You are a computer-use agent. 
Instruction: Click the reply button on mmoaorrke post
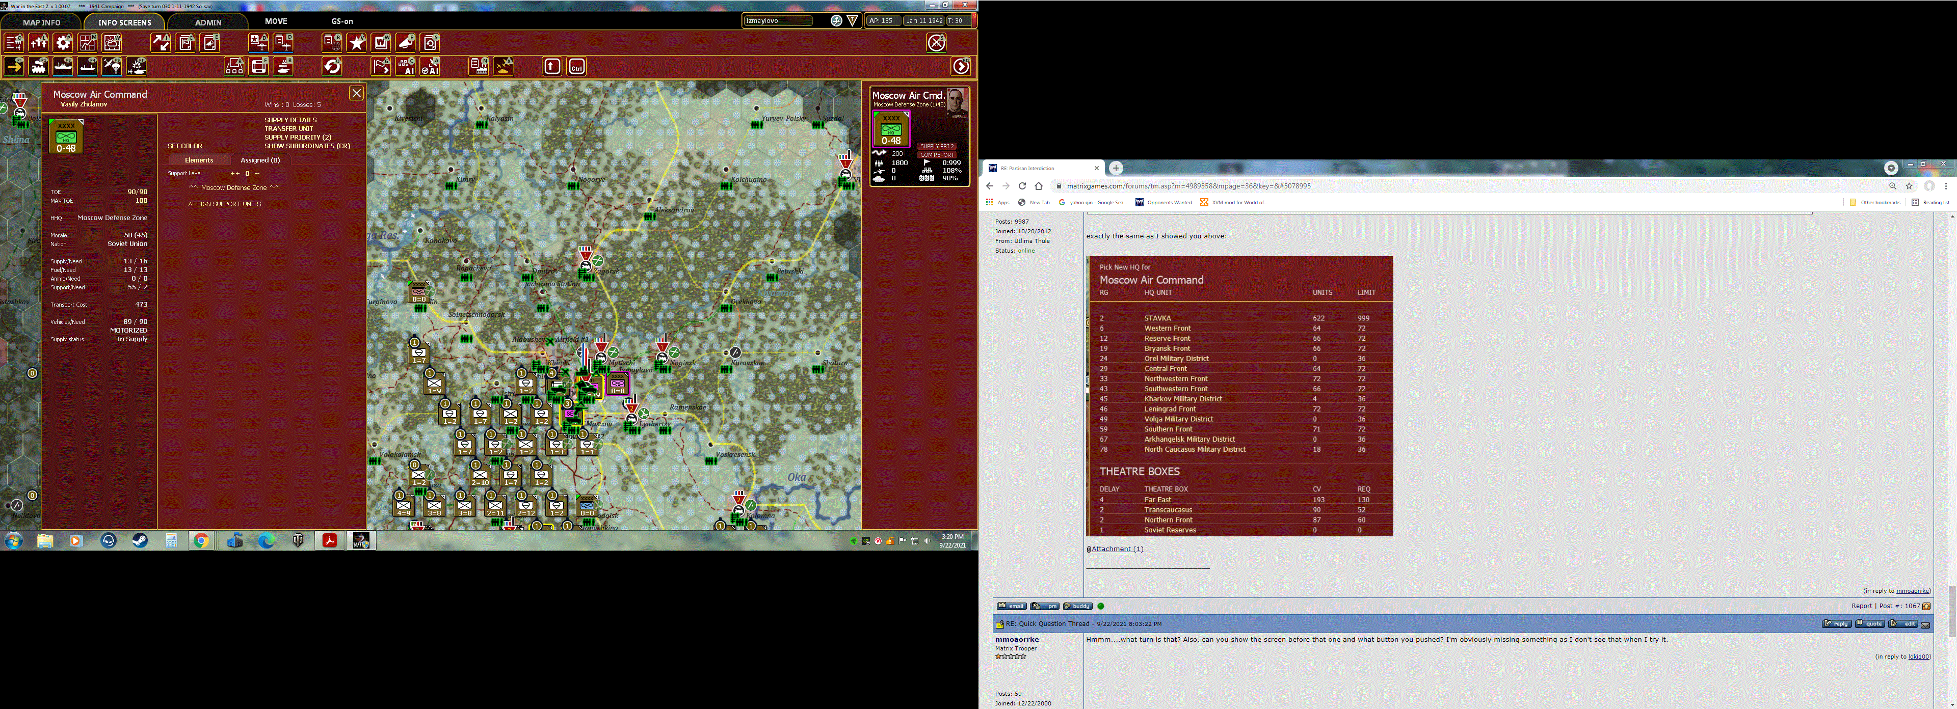pyautogui.click(x=1836, y=624)
